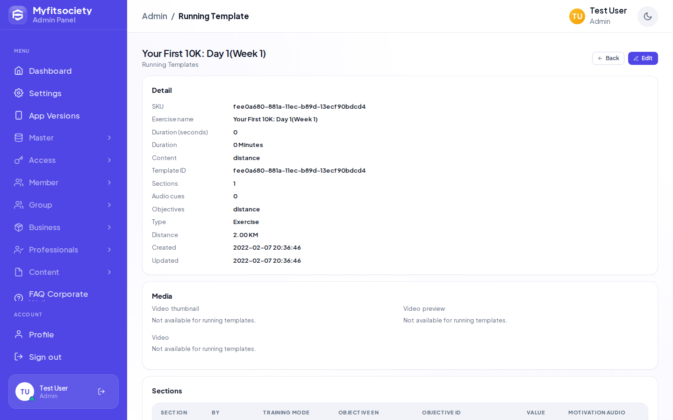Click the Access key icon

click(x=19, y=160)
